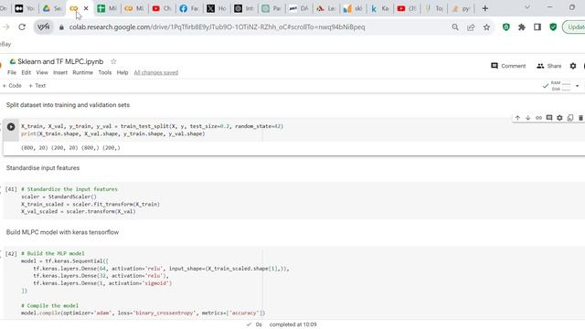Image resolution: width=585 pixels, height=329 pixels.
Task: Share this page from the address bar
Action: click(x=471, y=27)
